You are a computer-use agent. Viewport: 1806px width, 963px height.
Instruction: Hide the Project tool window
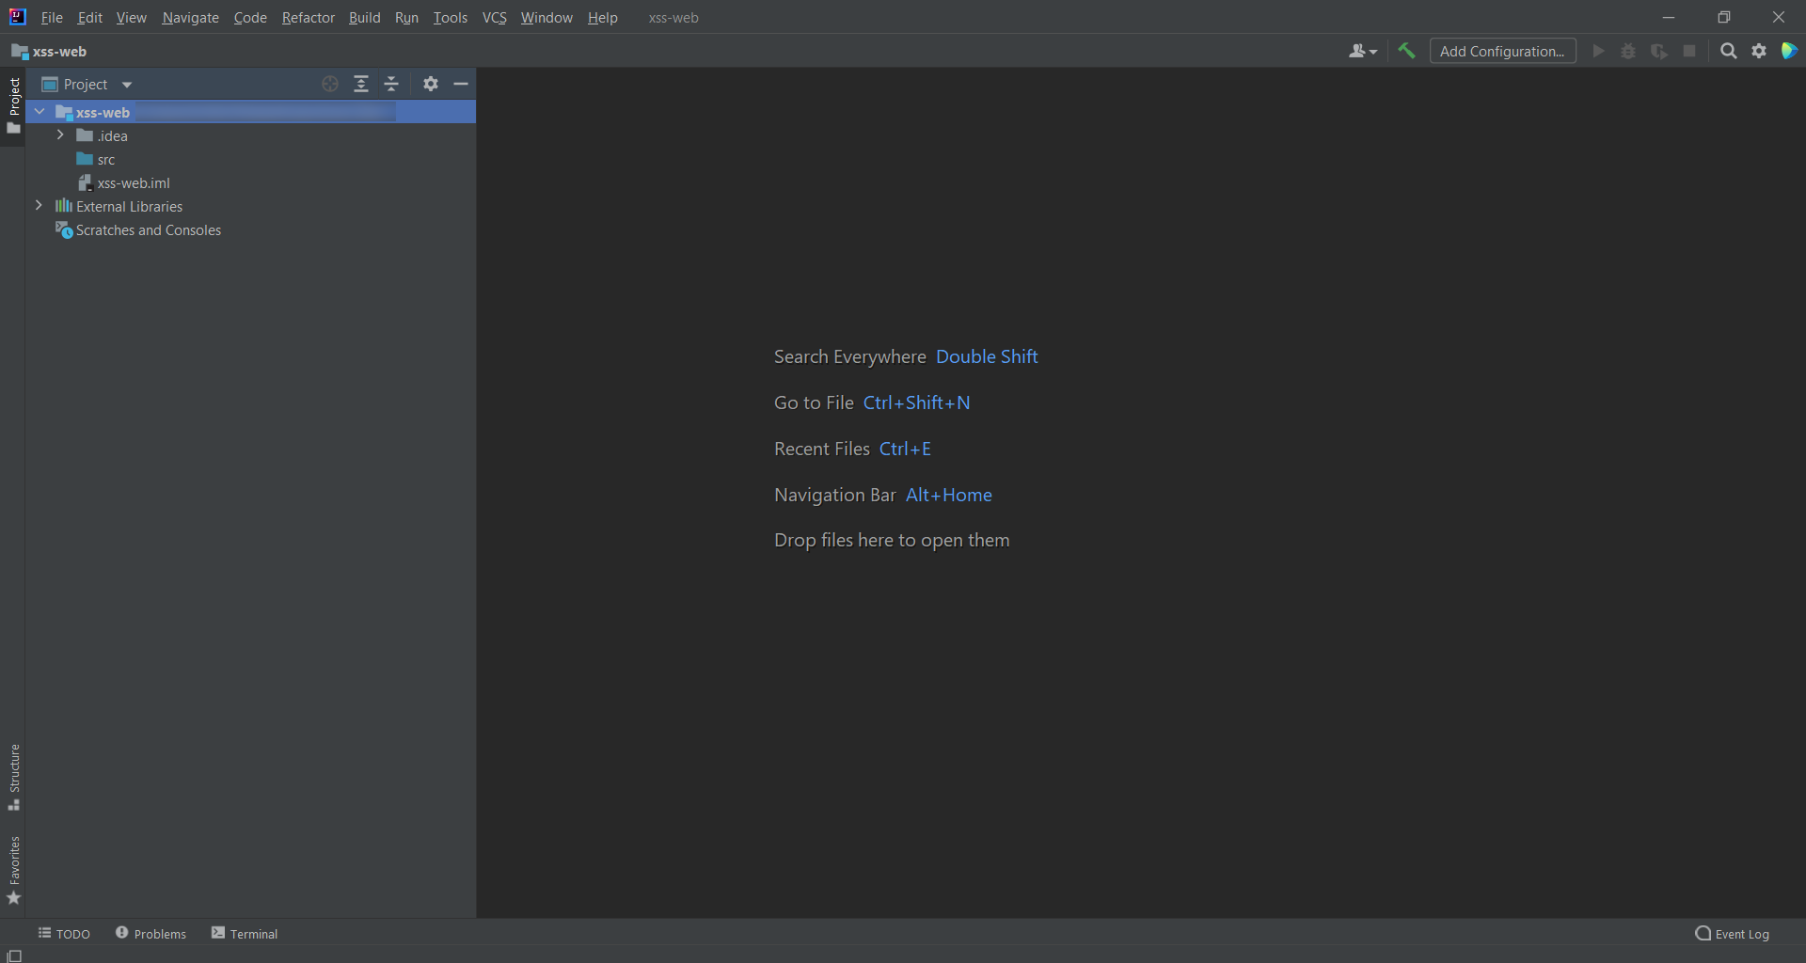[461, 84]
